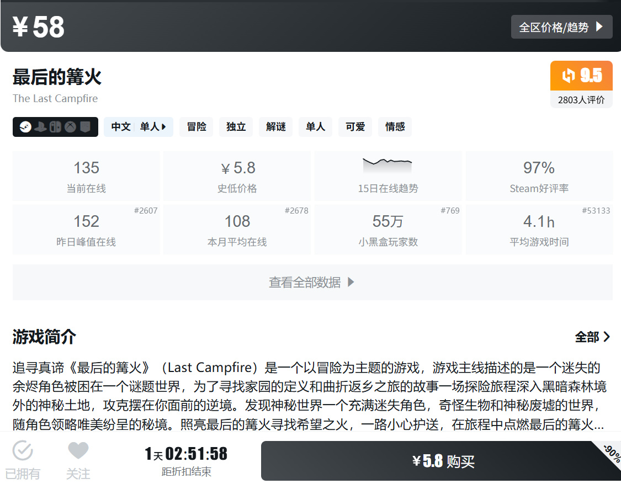Click The Last Campfire English subtitle
The image size is (621, 489).
pyautogui.click(x=55, y=99)
